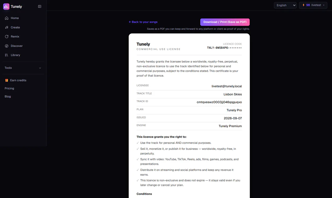Click the Home house icon
Viewport: 332px width, 198px height.
coord(7,18)
